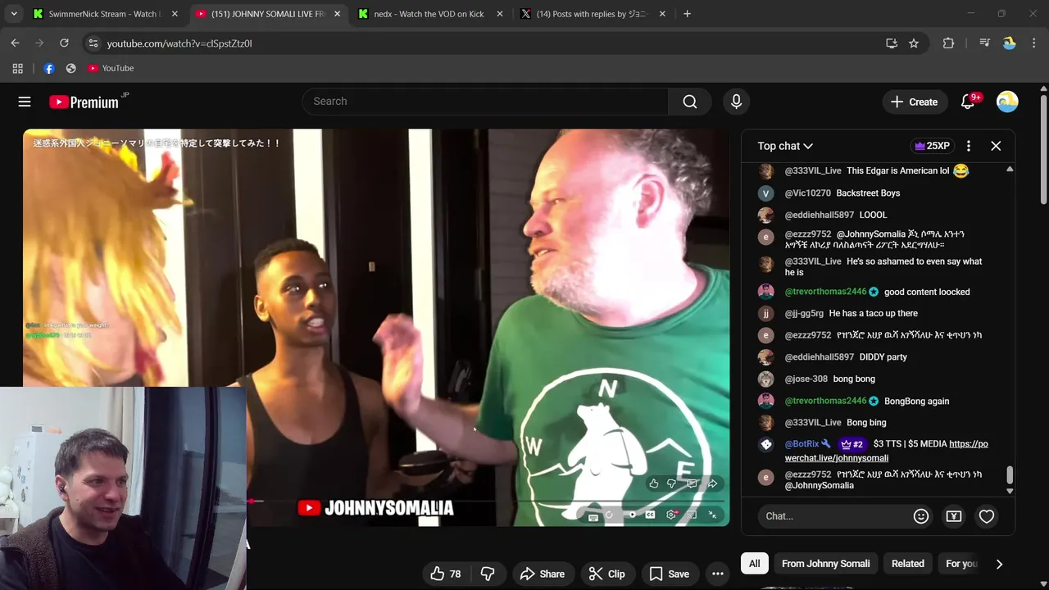1049x590 pixels.
Task: Click thumbs down inside the video player
Action: [671, 483]
